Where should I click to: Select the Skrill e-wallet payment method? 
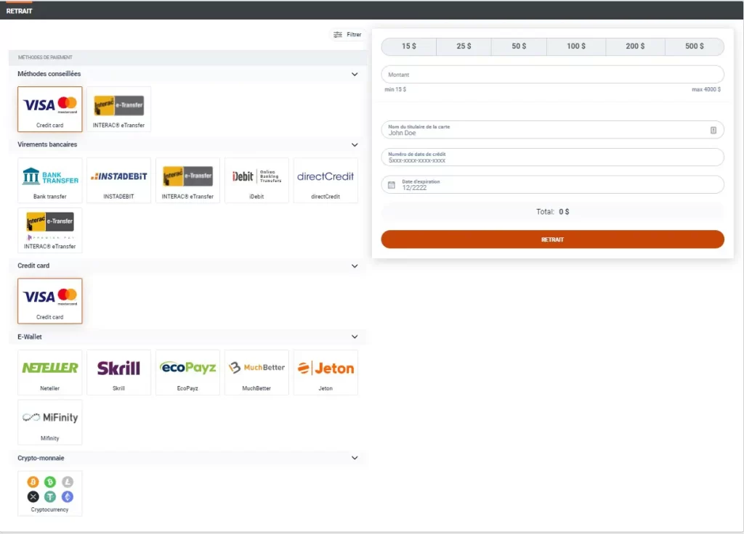click(118, 372)
